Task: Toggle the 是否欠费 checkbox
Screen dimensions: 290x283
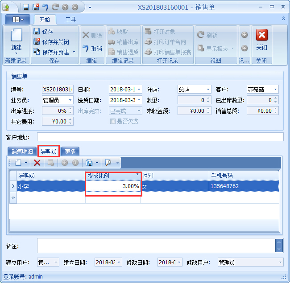Action: (113, 121)
